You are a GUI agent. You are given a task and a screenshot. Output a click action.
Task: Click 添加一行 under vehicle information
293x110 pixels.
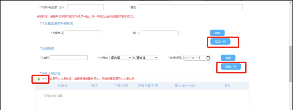point(231,67)
